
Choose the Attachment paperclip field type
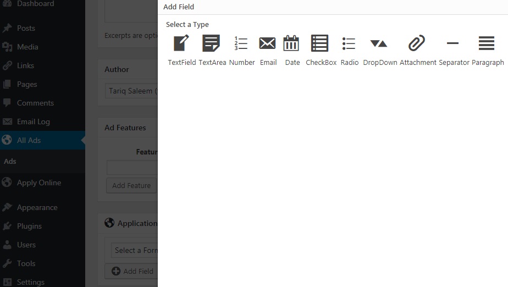(x=417, y=43)
